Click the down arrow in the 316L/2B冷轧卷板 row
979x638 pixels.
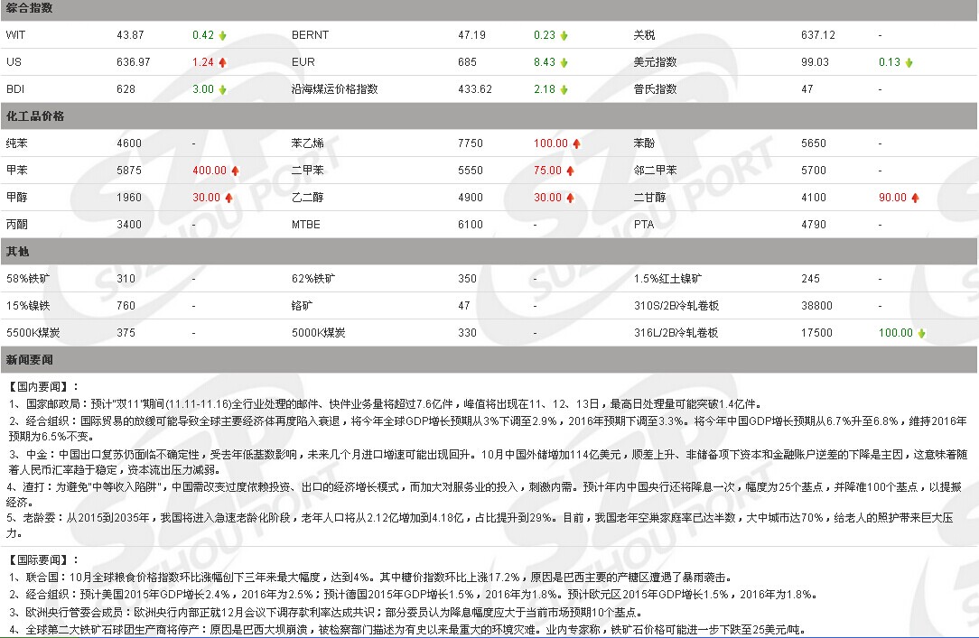tap(921, 333)
